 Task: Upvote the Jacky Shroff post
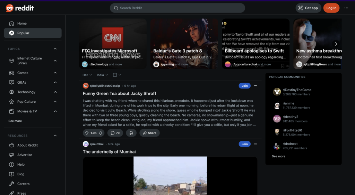87,133
